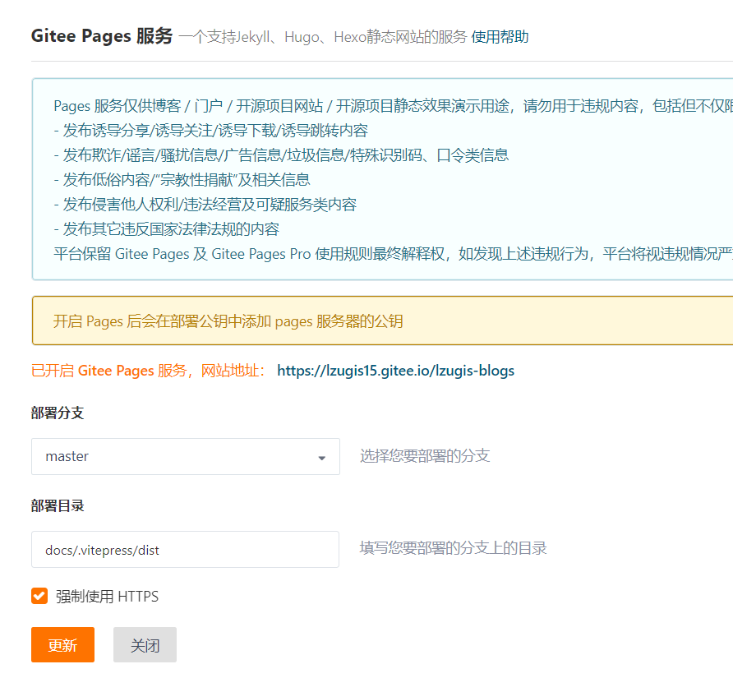The width and height of the screenshot is (733, 678).
Task: Open the 使用帮助 link next to page title
Action: [x=500, y=36]
